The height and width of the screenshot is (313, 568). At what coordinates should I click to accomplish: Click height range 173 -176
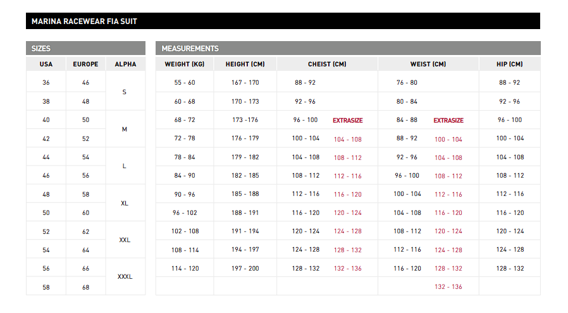pyautogui.click(x=245, y=120)
